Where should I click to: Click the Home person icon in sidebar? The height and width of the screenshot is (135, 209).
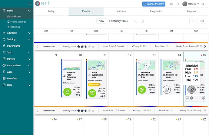tap(4, 11)
